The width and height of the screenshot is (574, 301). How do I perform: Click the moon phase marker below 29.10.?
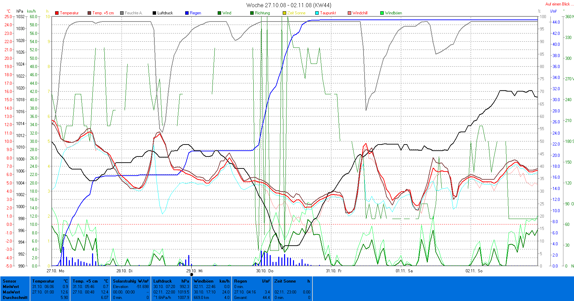[x=191, y=274]
